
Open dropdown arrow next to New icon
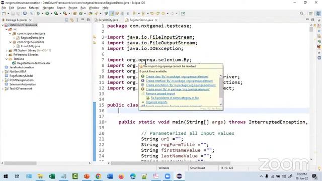[x=8, y=14]
